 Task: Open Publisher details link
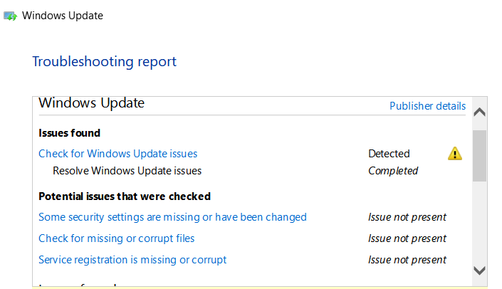click(x=427, y=106)
